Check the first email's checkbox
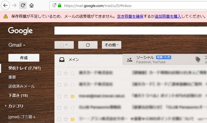 (x=59, y=73)
